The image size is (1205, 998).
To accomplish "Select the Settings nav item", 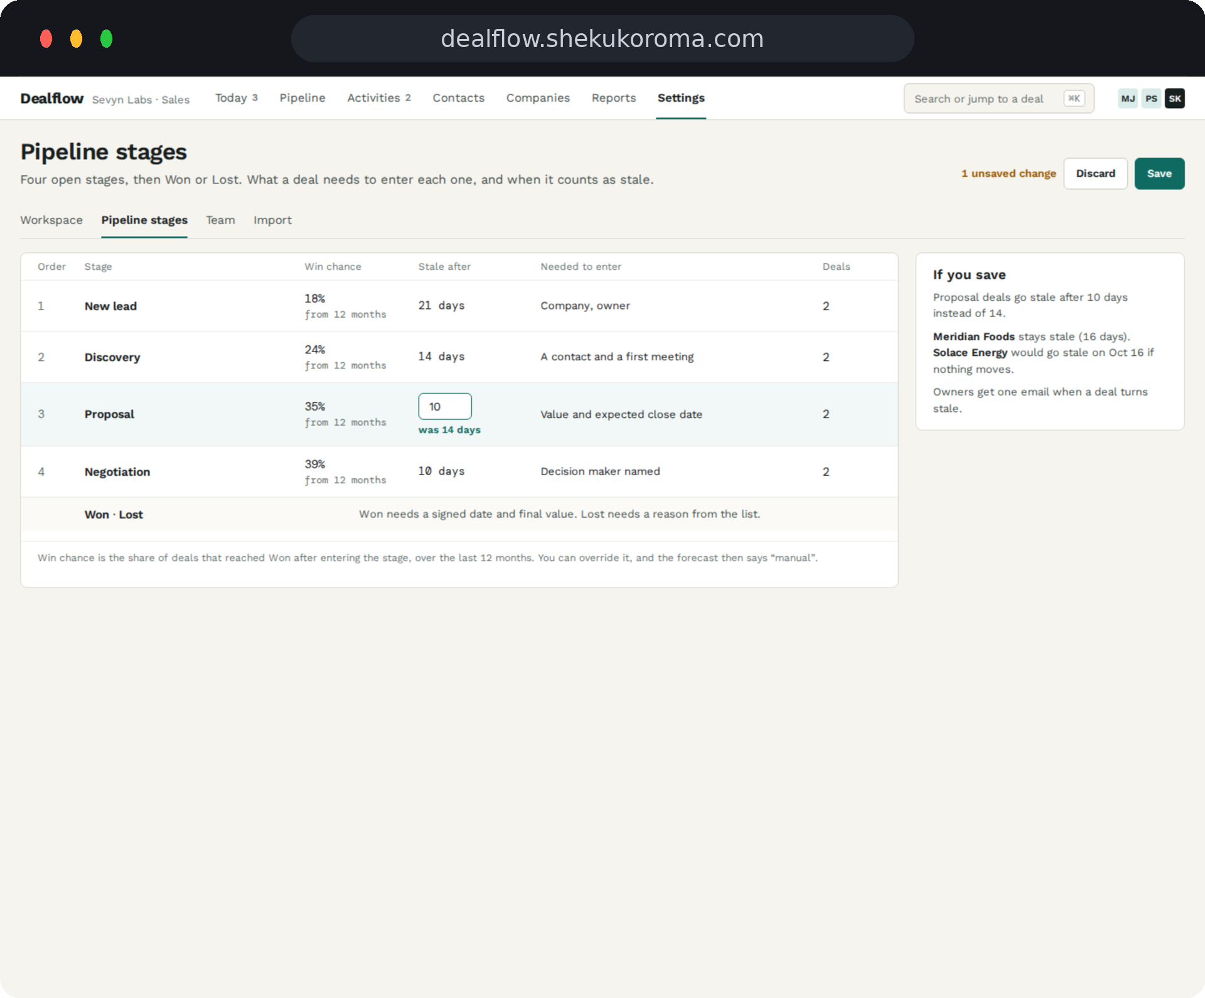I will [x=681, y=98].
